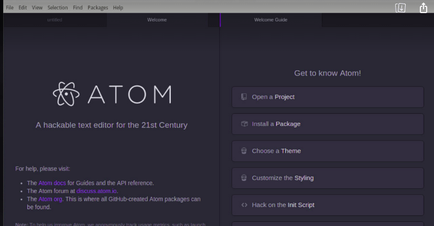The width and height of the screenshot is (434, 226).
Task: Expand the Customize the Styling section
Action: pos(328,178)
